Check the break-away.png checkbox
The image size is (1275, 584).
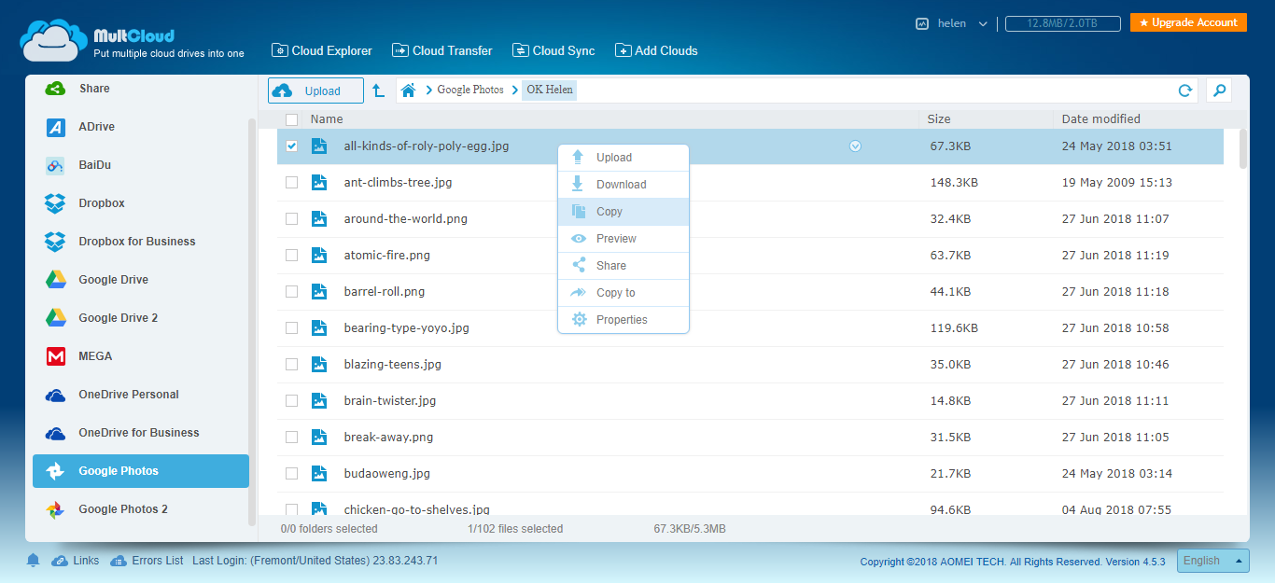pos(292,438)
